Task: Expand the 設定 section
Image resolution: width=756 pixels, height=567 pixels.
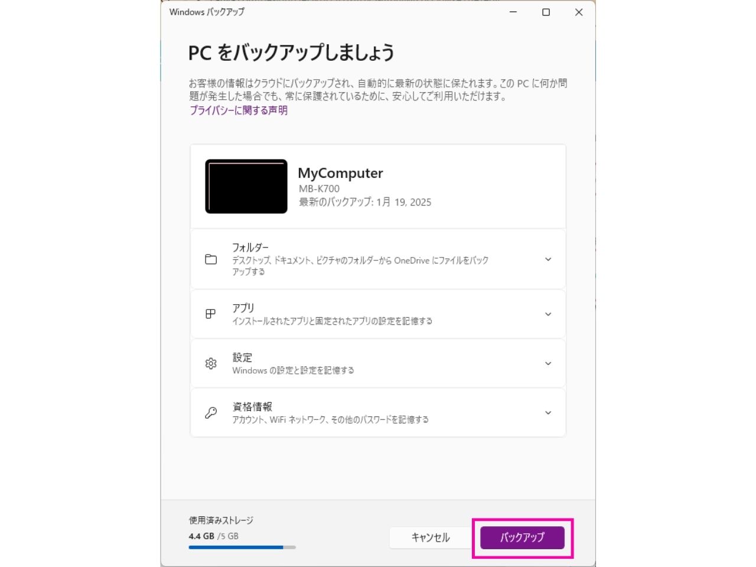Action: [x=548, y=363]
